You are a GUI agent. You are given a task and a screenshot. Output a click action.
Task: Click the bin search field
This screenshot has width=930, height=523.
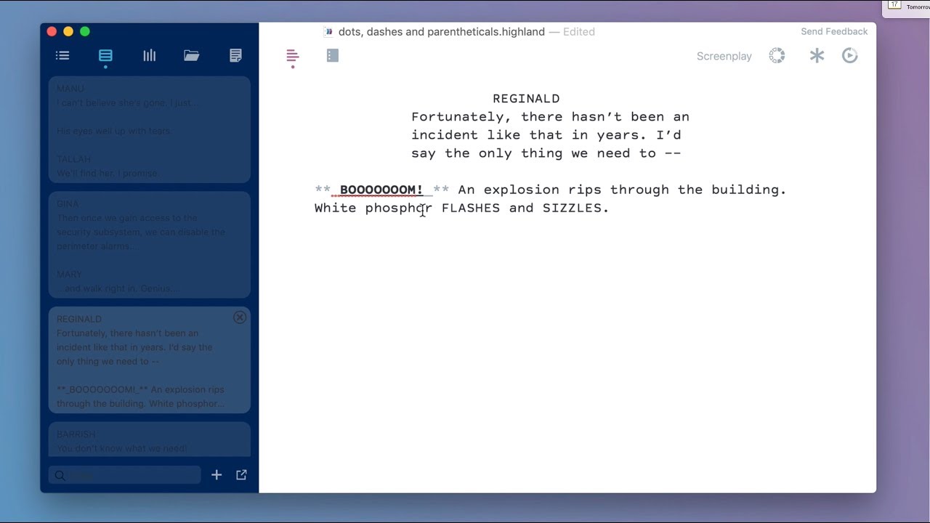pyautogui.click(x=125, y=475)
